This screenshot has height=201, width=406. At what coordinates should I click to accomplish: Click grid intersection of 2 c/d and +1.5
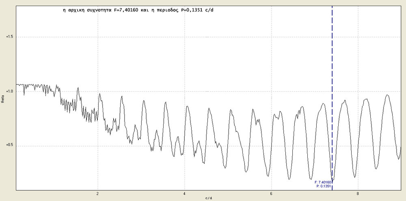98,37
